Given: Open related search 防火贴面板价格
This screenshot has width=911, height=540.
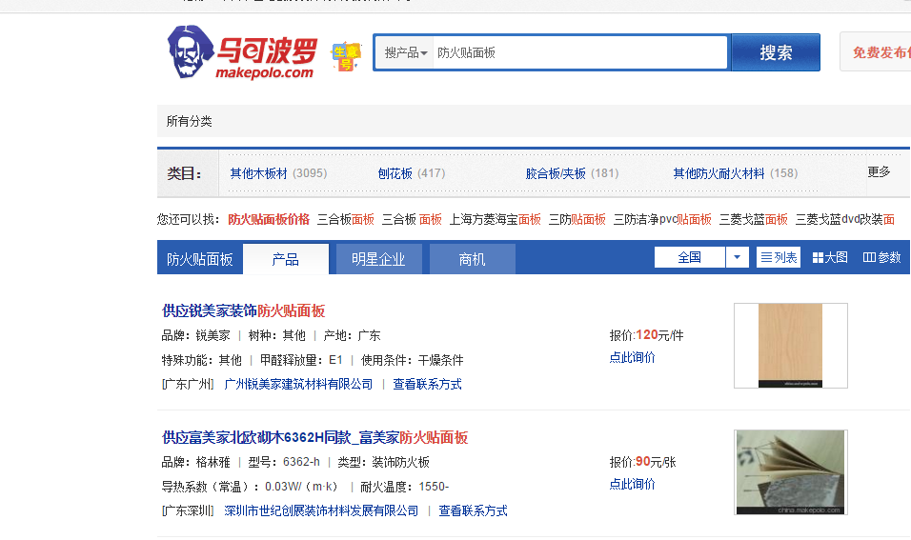Looking at the screenshot, I should [x=269, y=219].
